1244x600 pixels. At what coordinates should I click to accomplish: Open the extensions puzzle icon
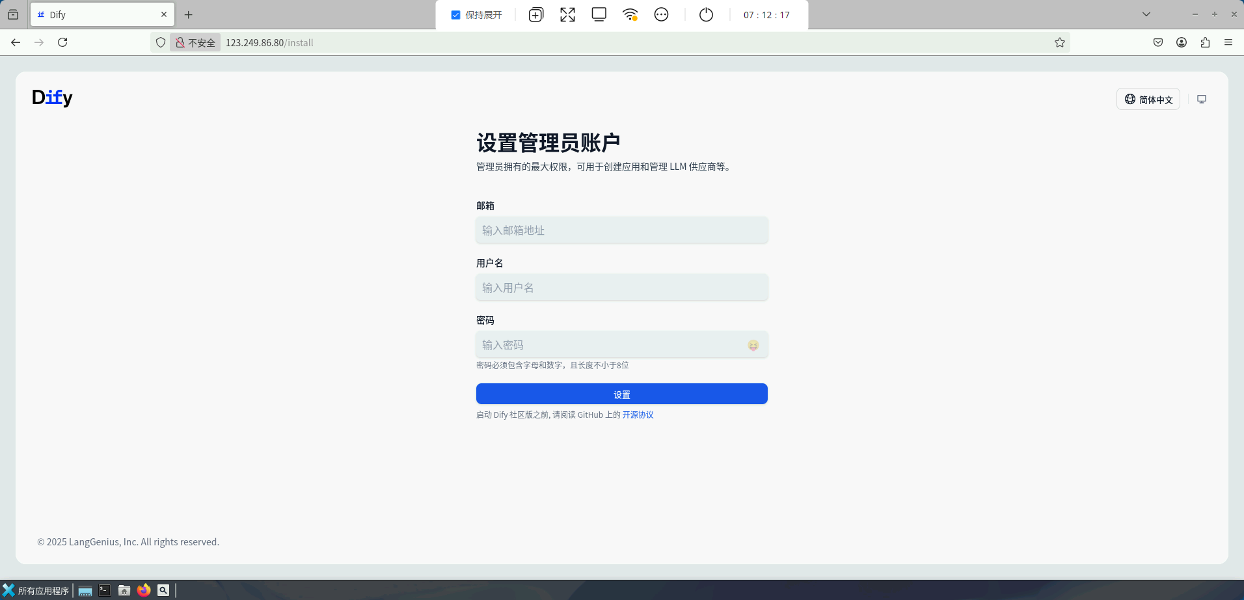pyautogui.click(x=1205, y=42)
